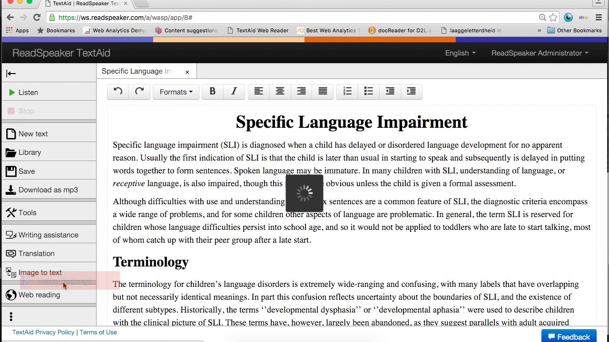Open the TextAid Web Reader bookmark
609x342 pixels.
pyautogui.click(x=257, y=30)
